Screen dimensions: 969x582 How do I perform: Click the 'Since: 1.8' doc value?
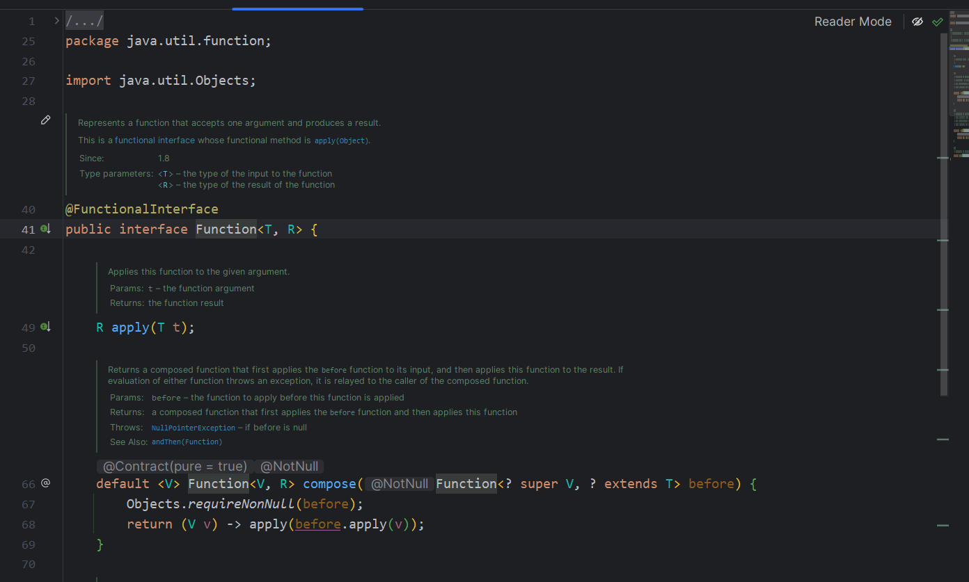[x=164, y=159]
